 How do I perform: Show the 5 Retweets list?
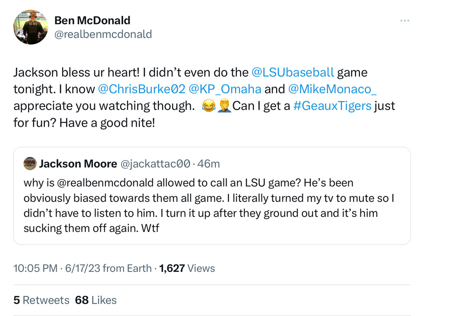point(41,300)
